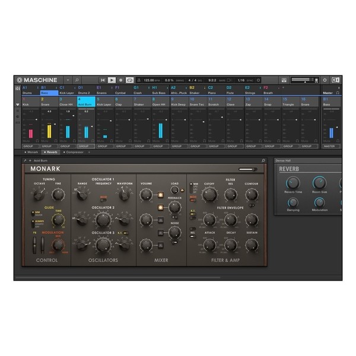Open the browser search magnifier in header
Image resolution: width=356 pixels, height=356 pixels.
point(77,80)
